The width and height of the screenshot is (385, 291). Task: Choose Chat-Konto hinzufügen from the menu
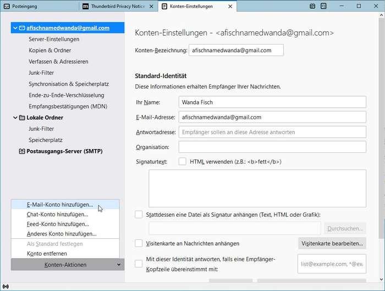pyautogui.click(x=57, y=215)
